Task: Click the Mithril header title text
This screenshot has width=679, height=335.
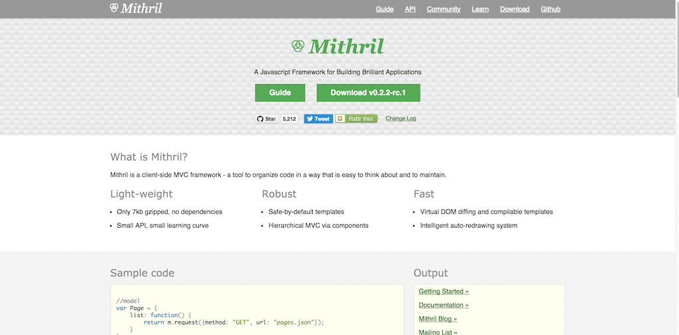Action: pyautogui.click(x=141, y=8)
